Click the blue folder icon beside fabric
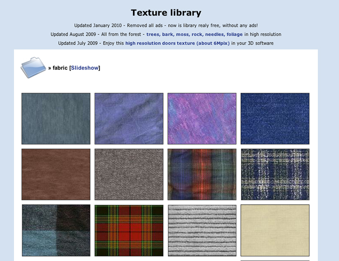 (x=33, y=67)
